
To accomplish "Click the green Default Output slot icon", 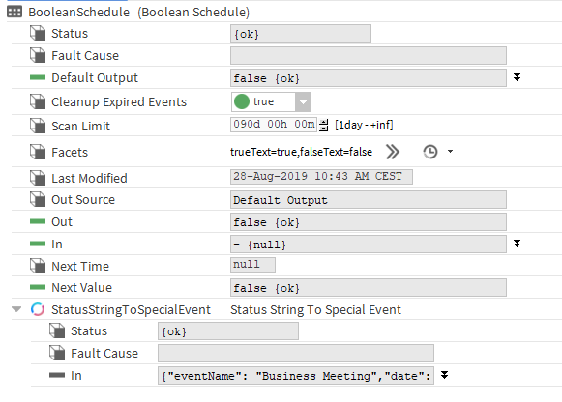I will coord(38,77).
